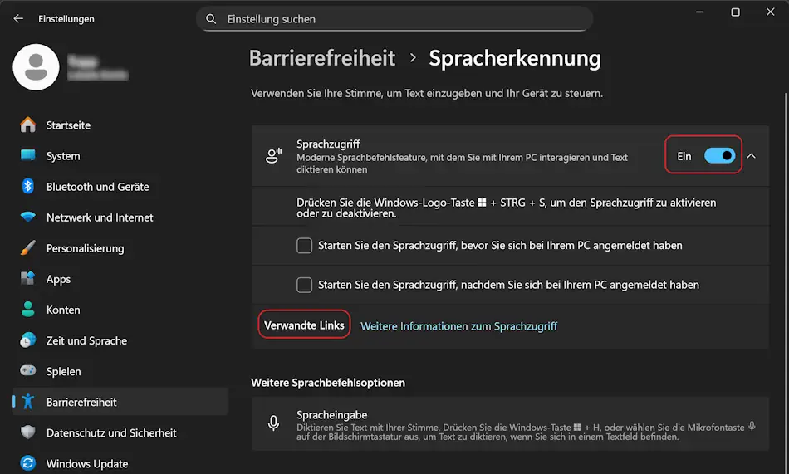The height and width of the screenshot is (474, 789).
Task: Open System settings category
Action: click(120, 155)
